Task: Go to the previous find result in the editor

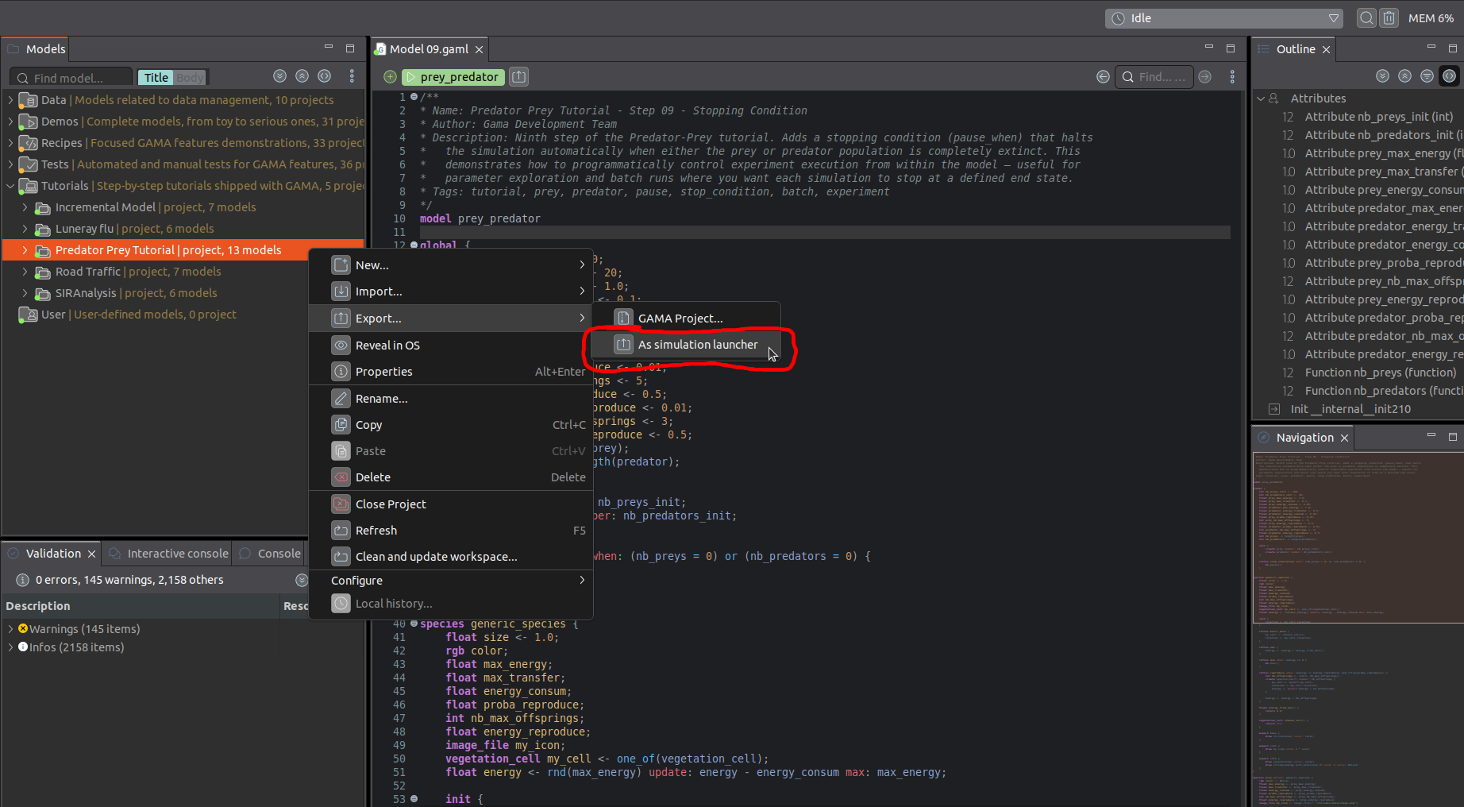Action: [x=1103, y=77]
